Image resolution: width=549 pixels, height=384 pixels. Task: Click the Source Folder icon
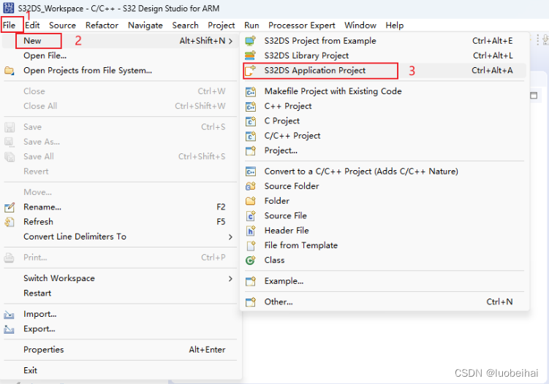(x=251, y=186)
